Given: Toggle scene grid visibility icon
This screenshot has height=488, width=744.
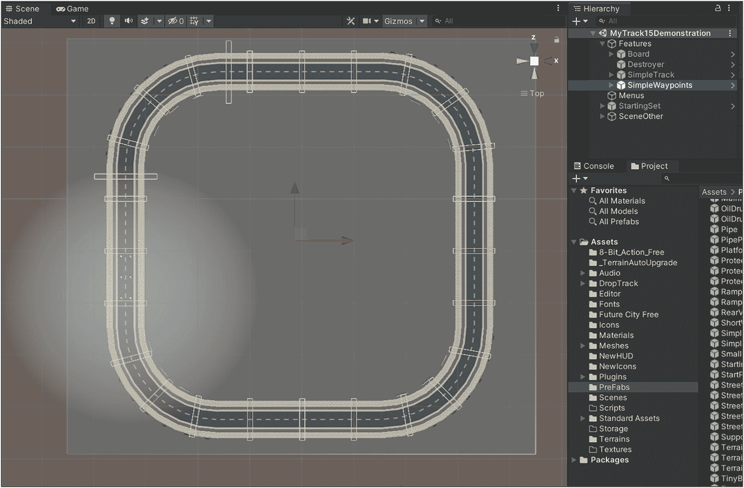Looking at the screenshot, I should pos(195,21).
